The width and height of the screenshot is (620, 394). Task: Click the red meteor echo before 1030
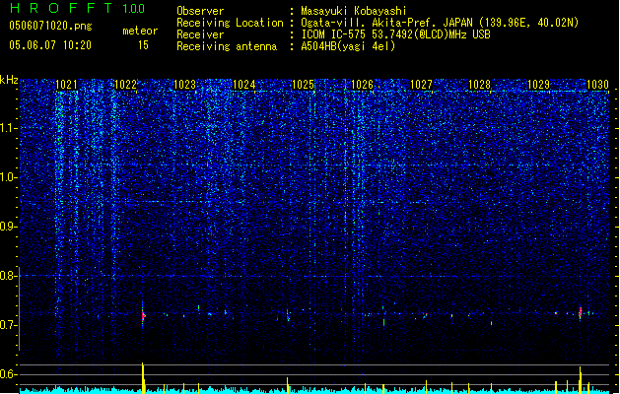pyautogui.click(x=580, y=312)
